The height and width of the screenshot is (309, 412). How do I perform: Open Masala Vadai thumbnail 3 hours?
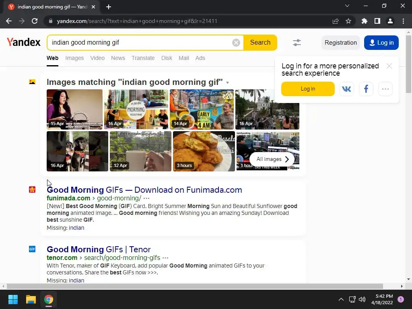pos(204,151)
